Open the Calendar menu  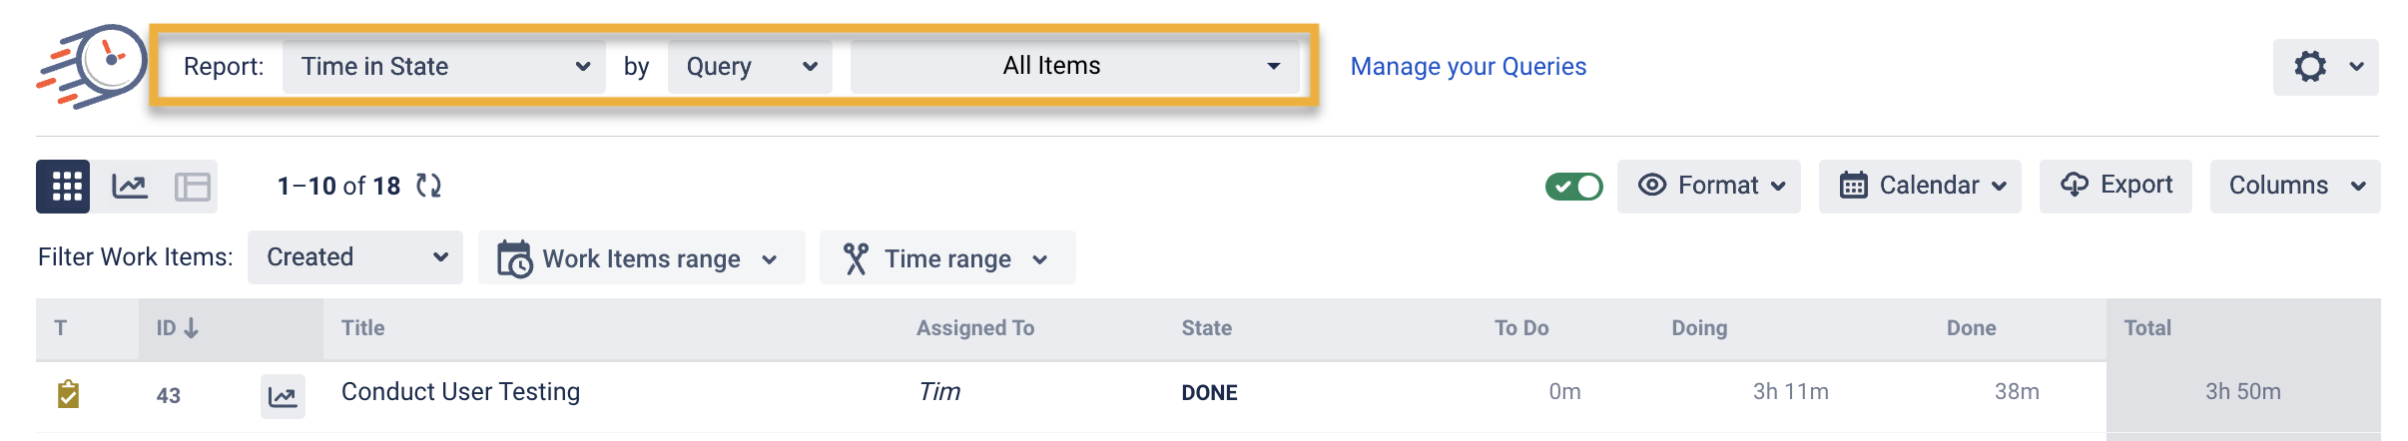pos(1920,187)
